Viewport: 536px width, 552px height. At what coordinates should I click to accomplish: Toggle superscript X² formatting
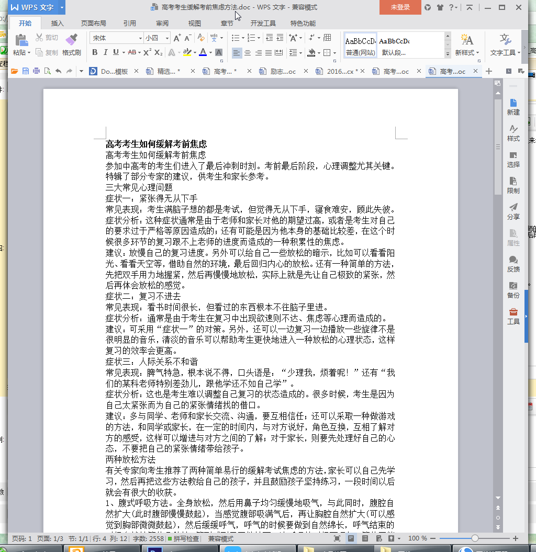[147, 52]
